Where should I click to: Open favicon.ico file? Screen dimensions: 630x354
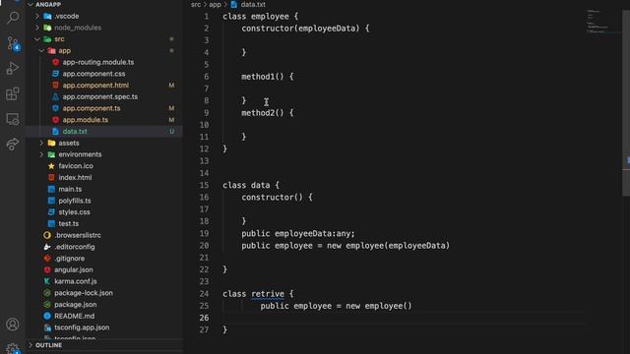[76, 166]
